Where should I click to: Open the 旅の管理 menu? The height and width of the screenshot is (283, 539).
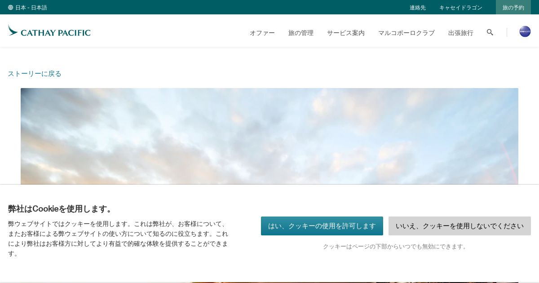[x=301, y=33]
